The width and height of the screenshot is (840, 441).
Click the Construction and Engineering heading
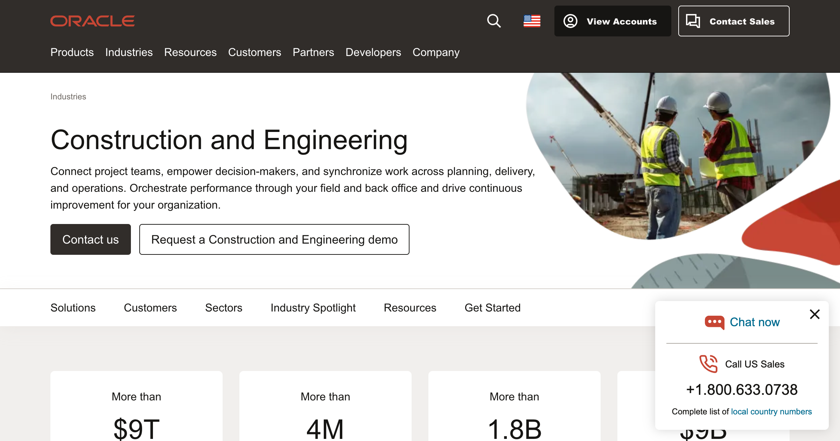(229, 140)
